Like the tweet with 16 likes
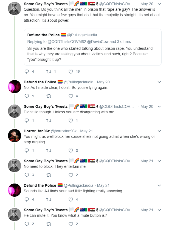The height and width of the screenshot is (230, 169). click(71, 72)
